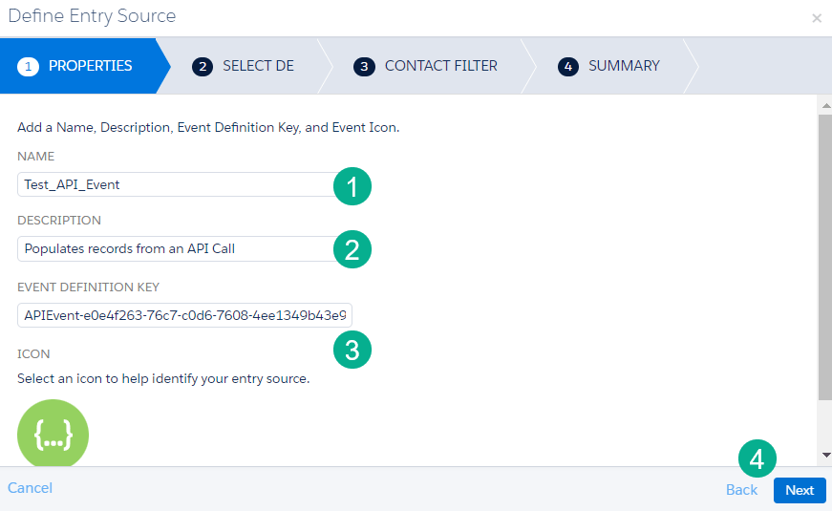Click the vertical scrollbar thumb
Screen dimensions: 832x511
pyautogui.click(x=823, y=258)
